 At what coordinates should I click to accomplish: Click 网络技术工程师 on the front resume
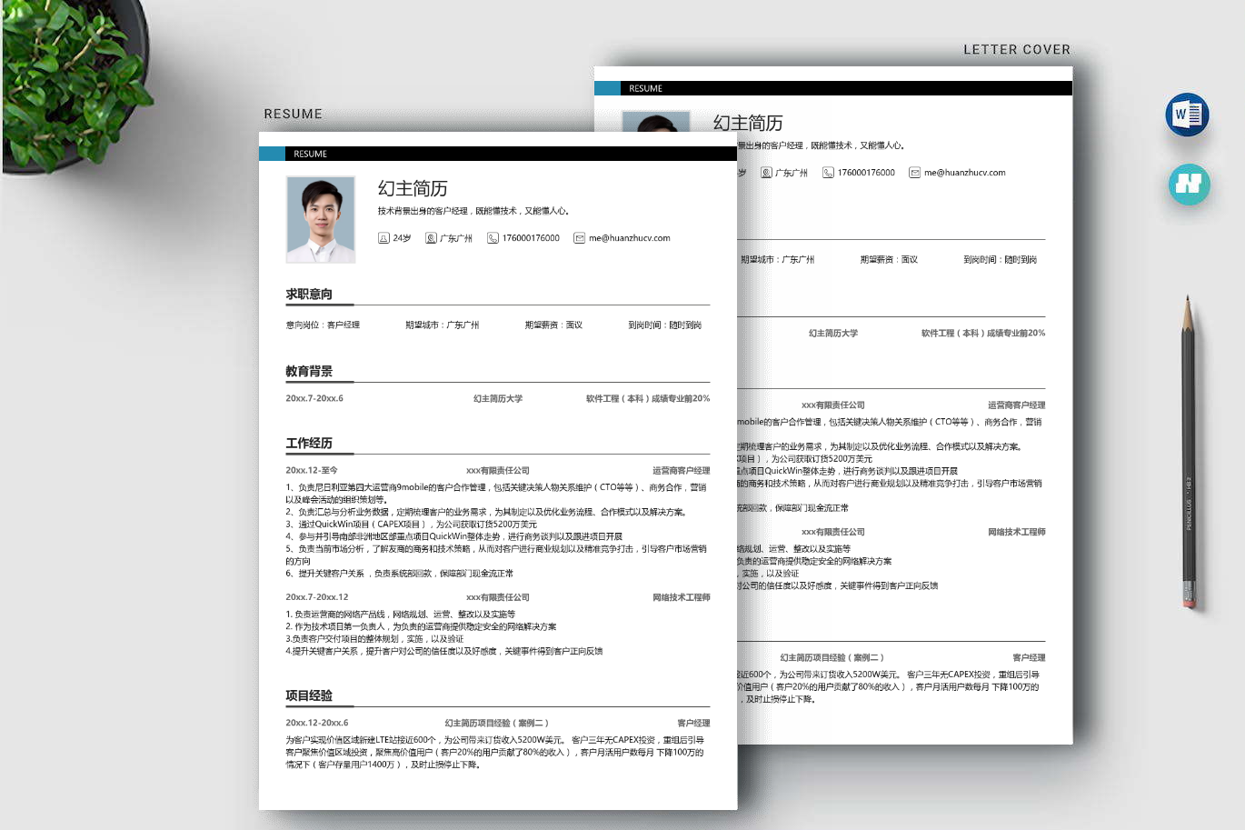pos(681,597)
